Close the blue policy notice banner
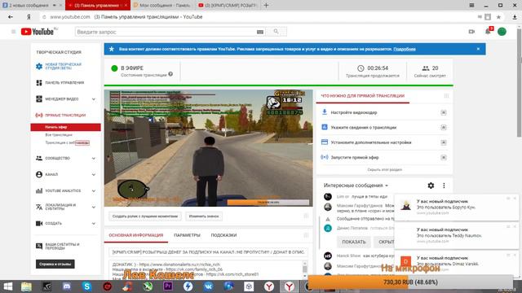The width and height of the screenshot is (522, 293). (x=478, y=49)
